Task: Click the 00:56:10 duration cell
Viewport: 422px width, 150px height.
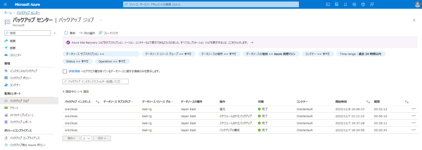Action: [381, 116]
